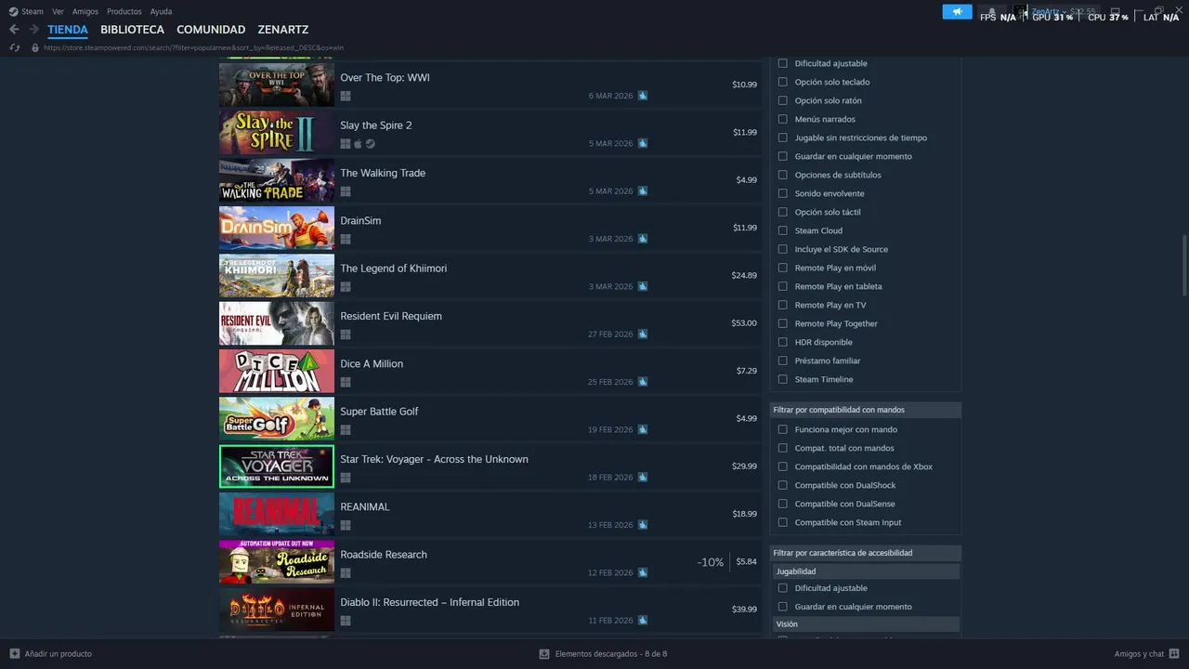This screenshot has width=1189, height=669.
Task: Click the review thumbs icon for REANIMAL
Action: pyautogui.click(x=643, y=525)
